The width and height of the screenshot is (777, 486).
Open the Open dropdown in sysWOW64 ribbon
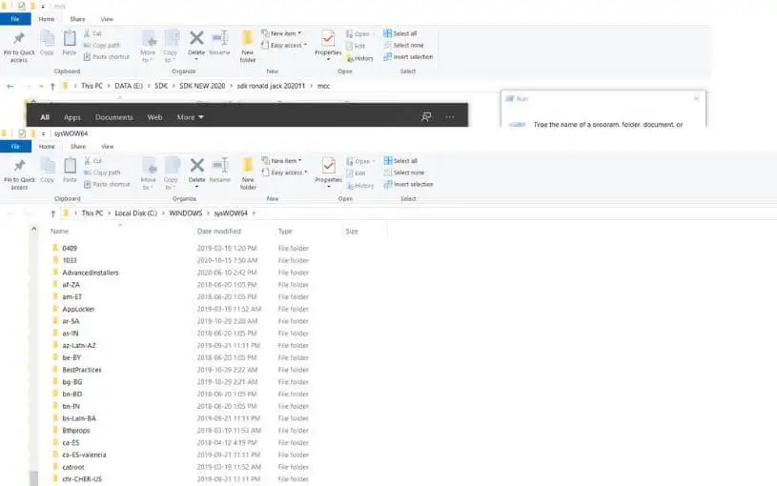pyautogui.click(x=360, y=161)
